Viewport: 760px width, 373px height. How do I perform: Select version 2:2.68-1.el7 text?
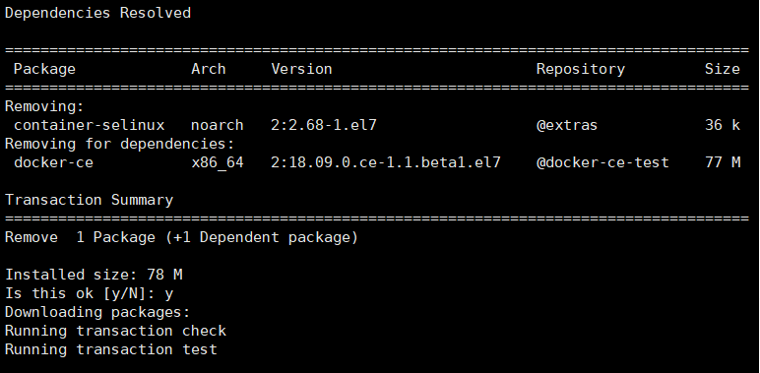[x=324, y=125]
